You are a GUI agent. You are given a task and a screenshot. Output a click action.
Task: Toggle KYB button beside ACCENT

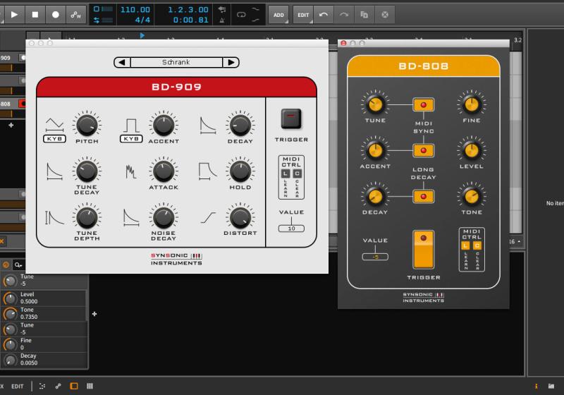point(131,139)
